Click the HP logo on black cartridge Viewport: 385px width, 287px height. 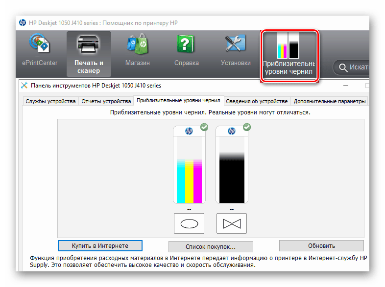[232, 131]
